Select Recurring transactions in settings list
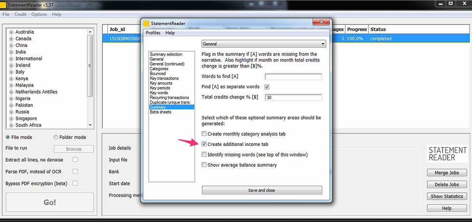 (170, 97)
